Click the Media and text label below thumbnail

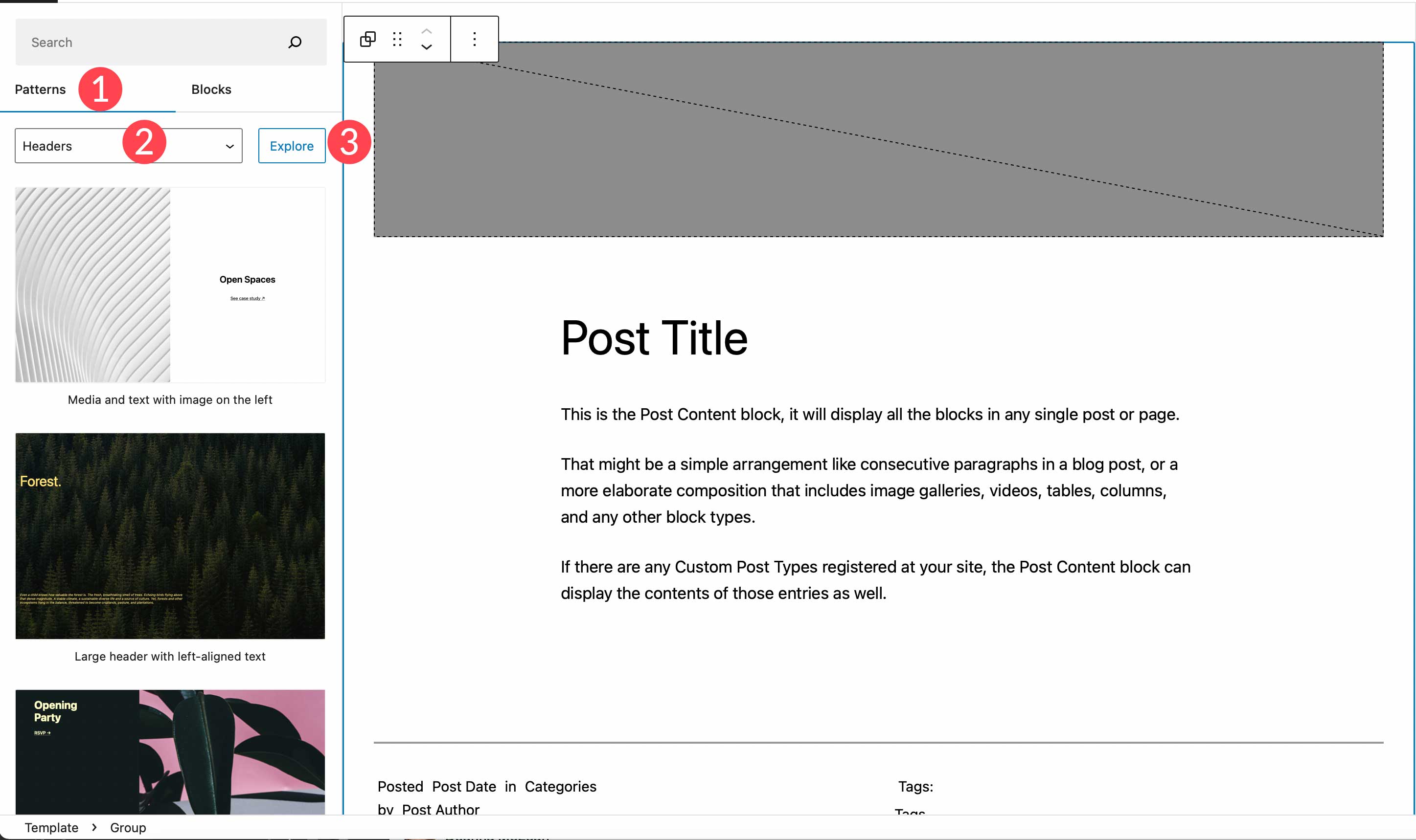coord(170,400)
